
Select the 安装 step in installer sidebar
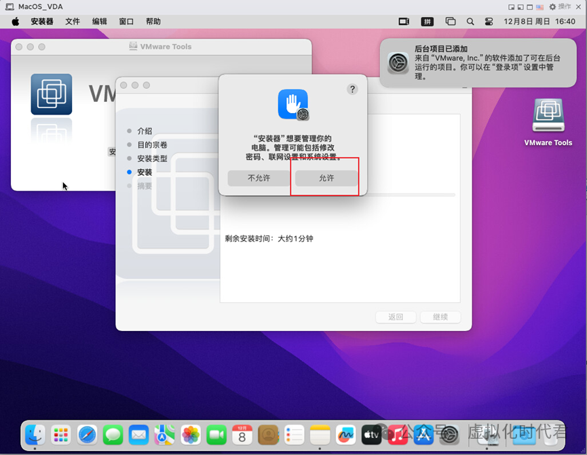click(145, 172)
